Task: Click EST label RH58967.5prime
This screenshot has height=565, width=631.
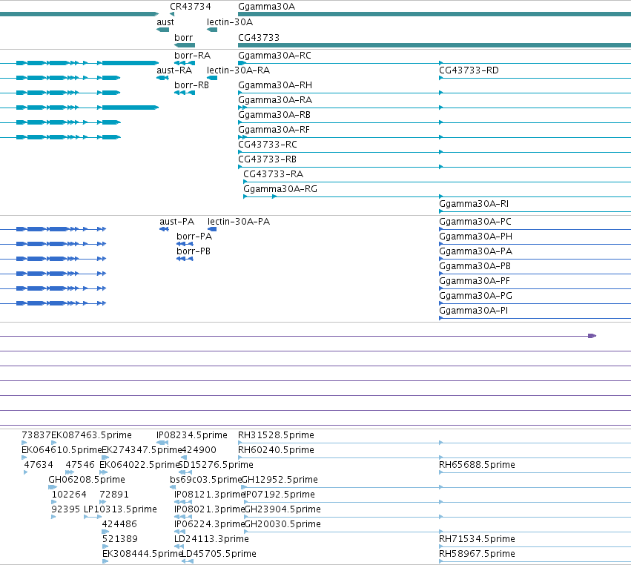Action: pyautogui.click(x=477, y=554)
